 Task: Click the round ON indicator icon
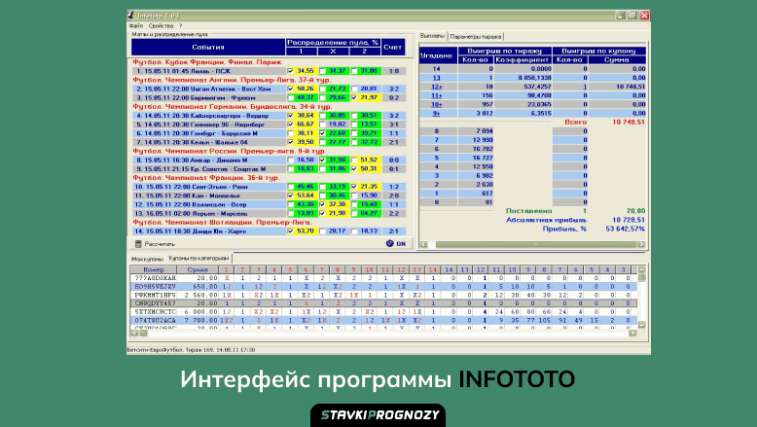[x=389, y=243]
